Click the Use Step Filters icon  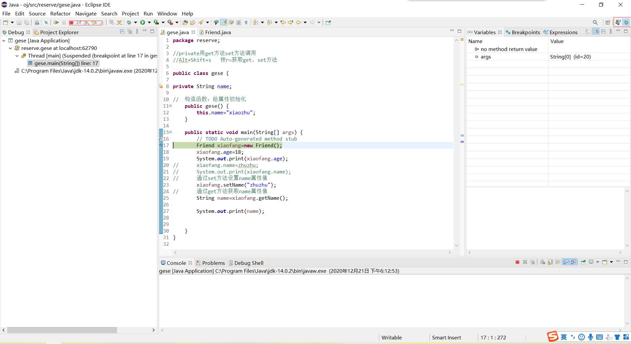pos(119,22)
